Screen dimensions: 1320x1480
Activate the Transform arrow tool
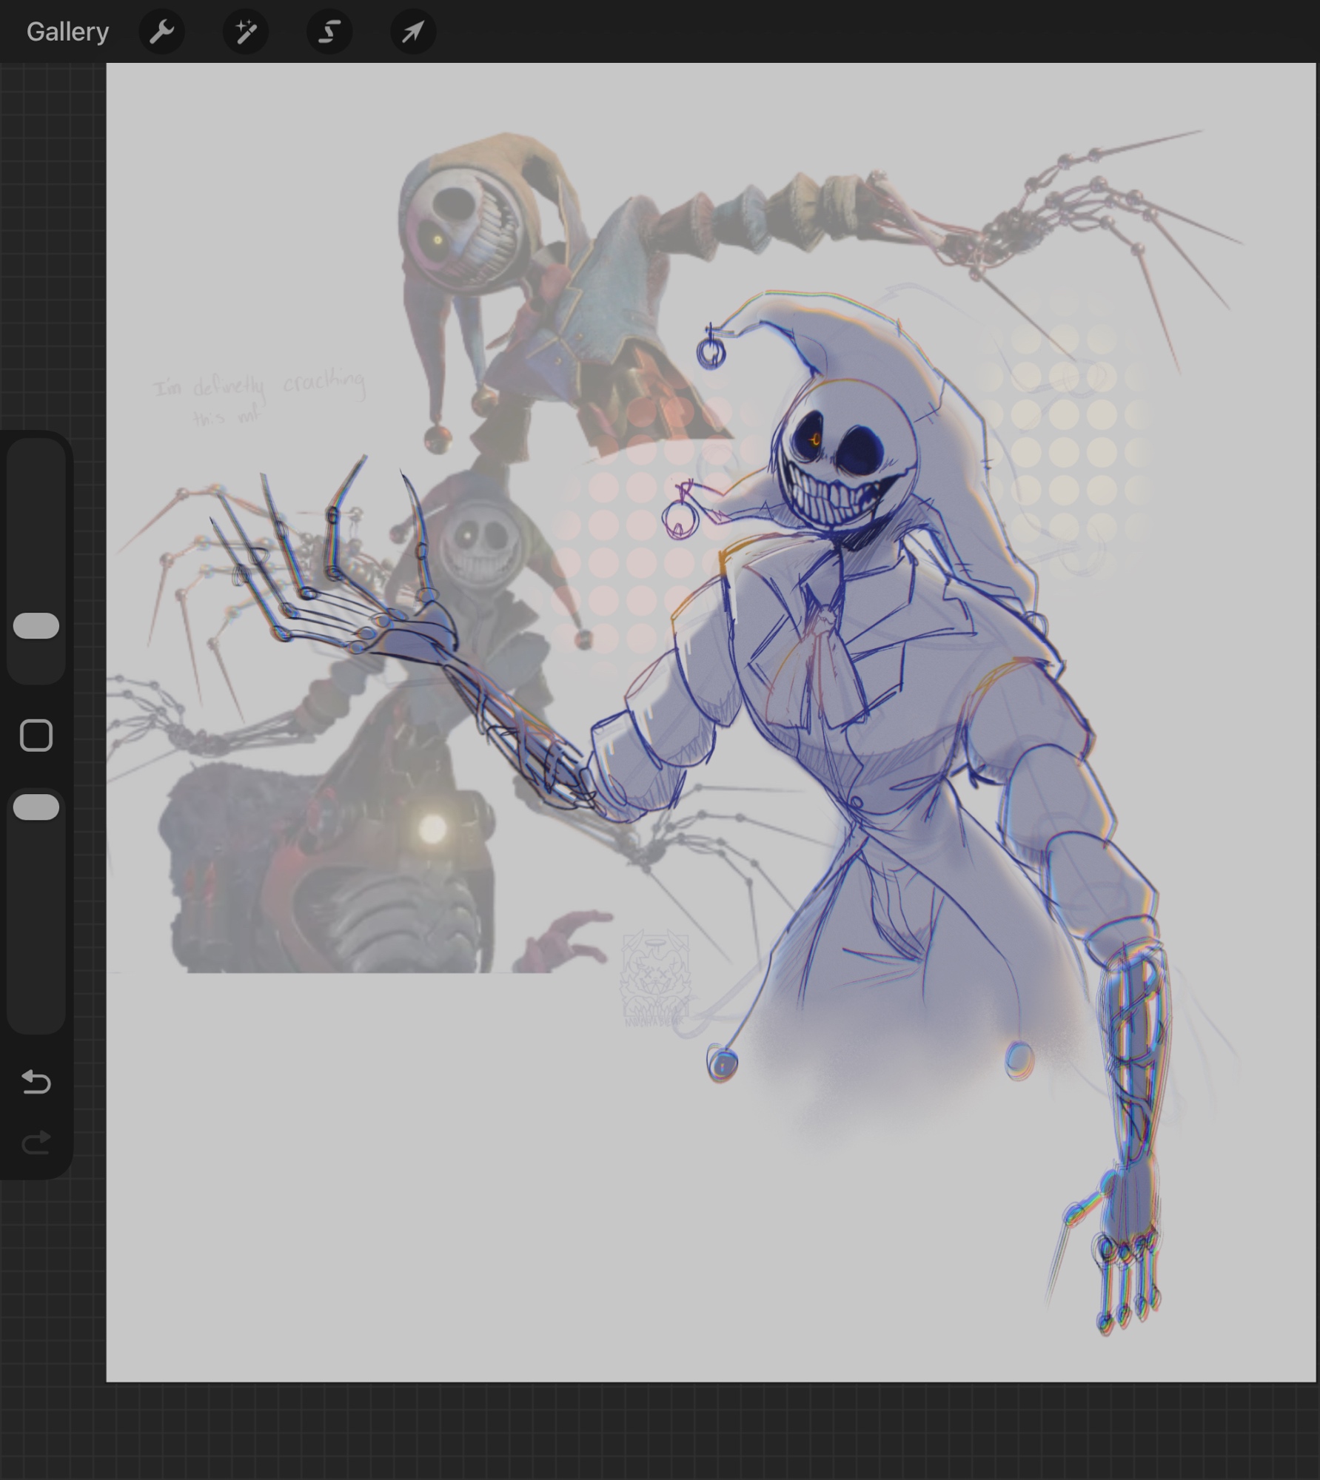(413, 32)
